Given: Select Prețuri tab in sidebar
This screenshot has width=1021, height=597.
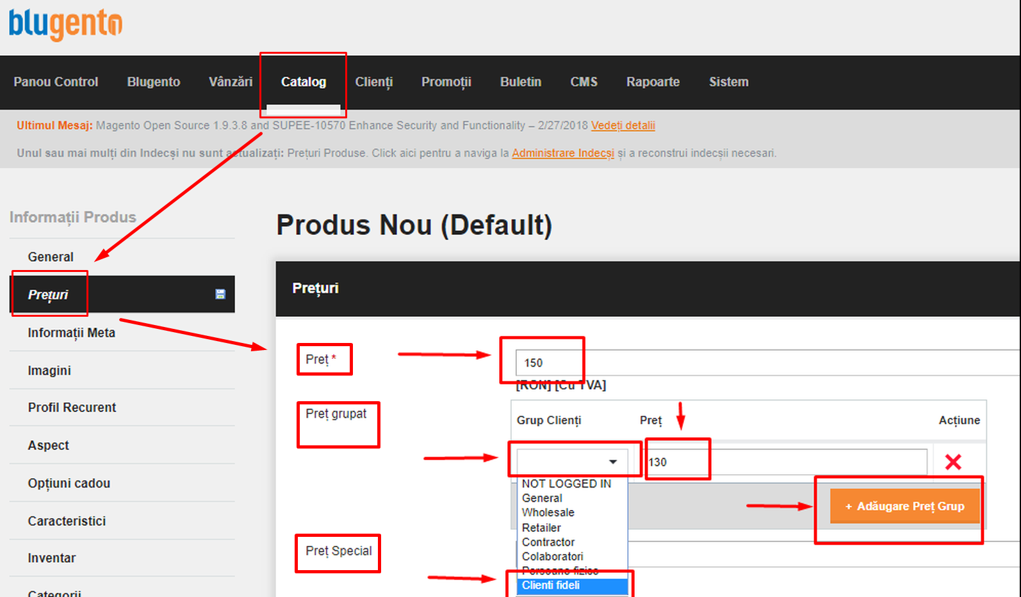Looking at the screenshot, I should (122, 294).
